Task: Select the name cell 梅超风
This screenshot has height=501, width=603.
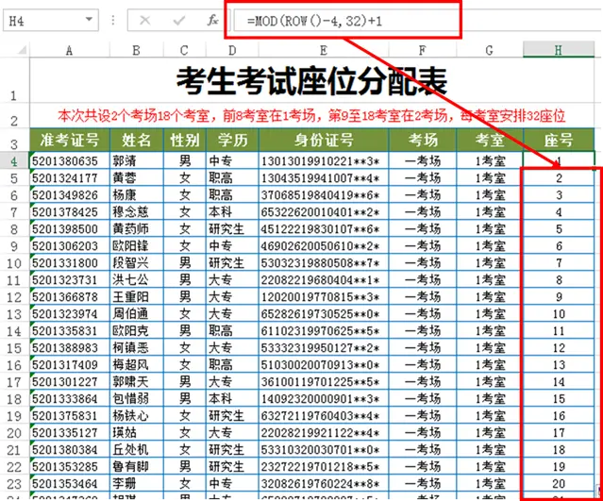Action: pyautogui.click(x=137, y=364)
